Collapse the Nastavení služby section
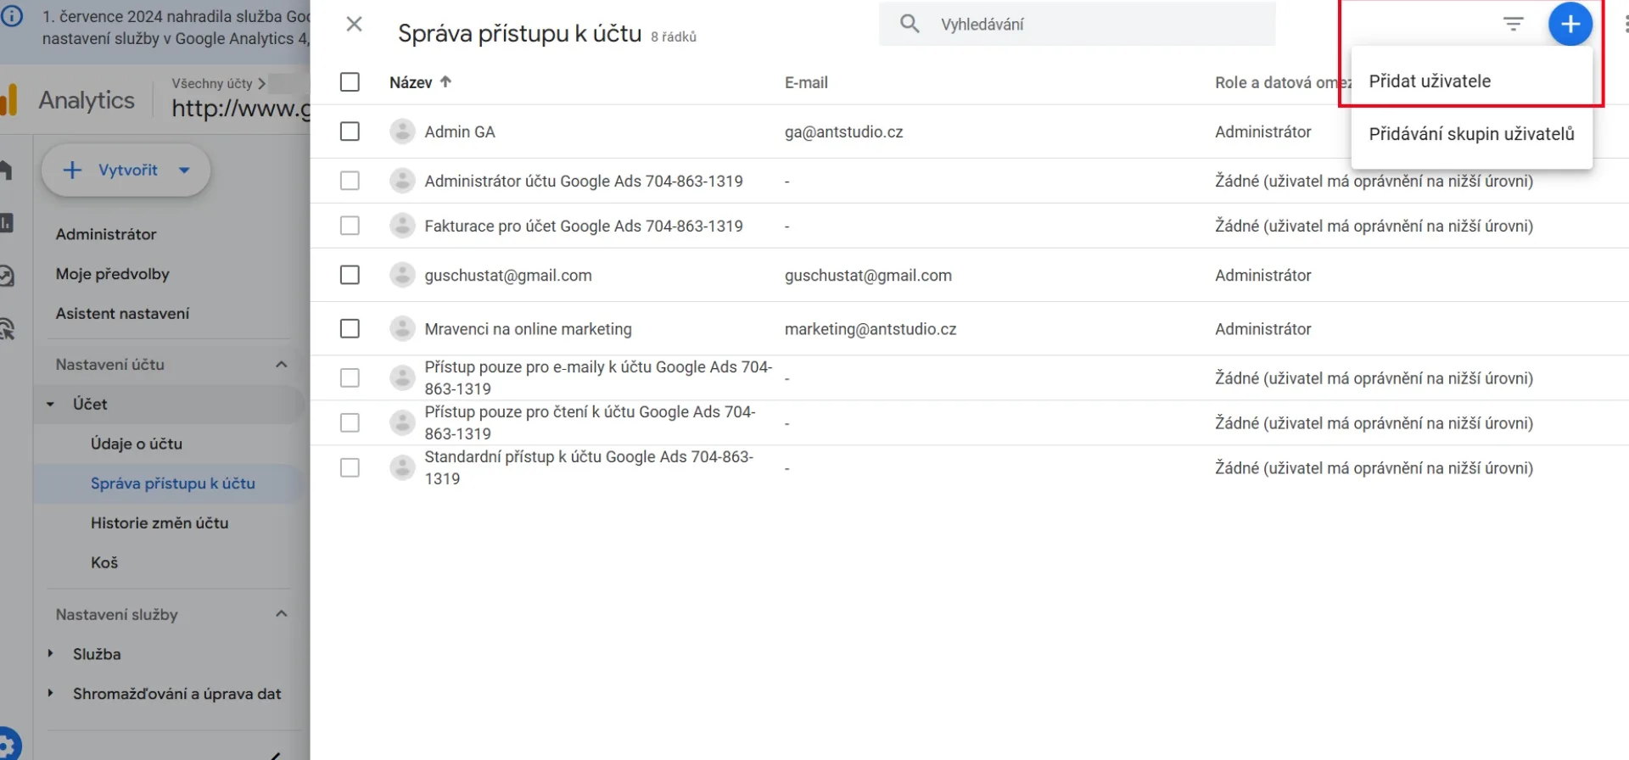 point(282,613)
